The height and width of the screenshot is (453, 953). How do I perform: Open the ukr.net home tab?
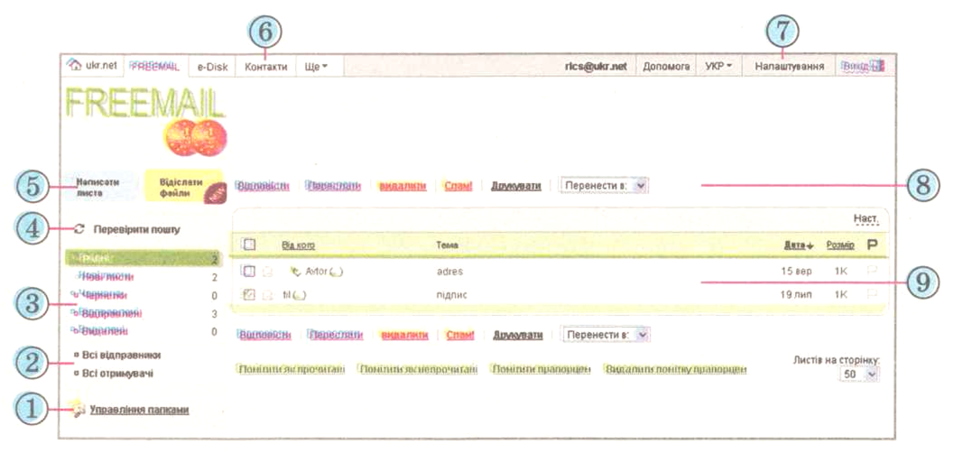94,66
